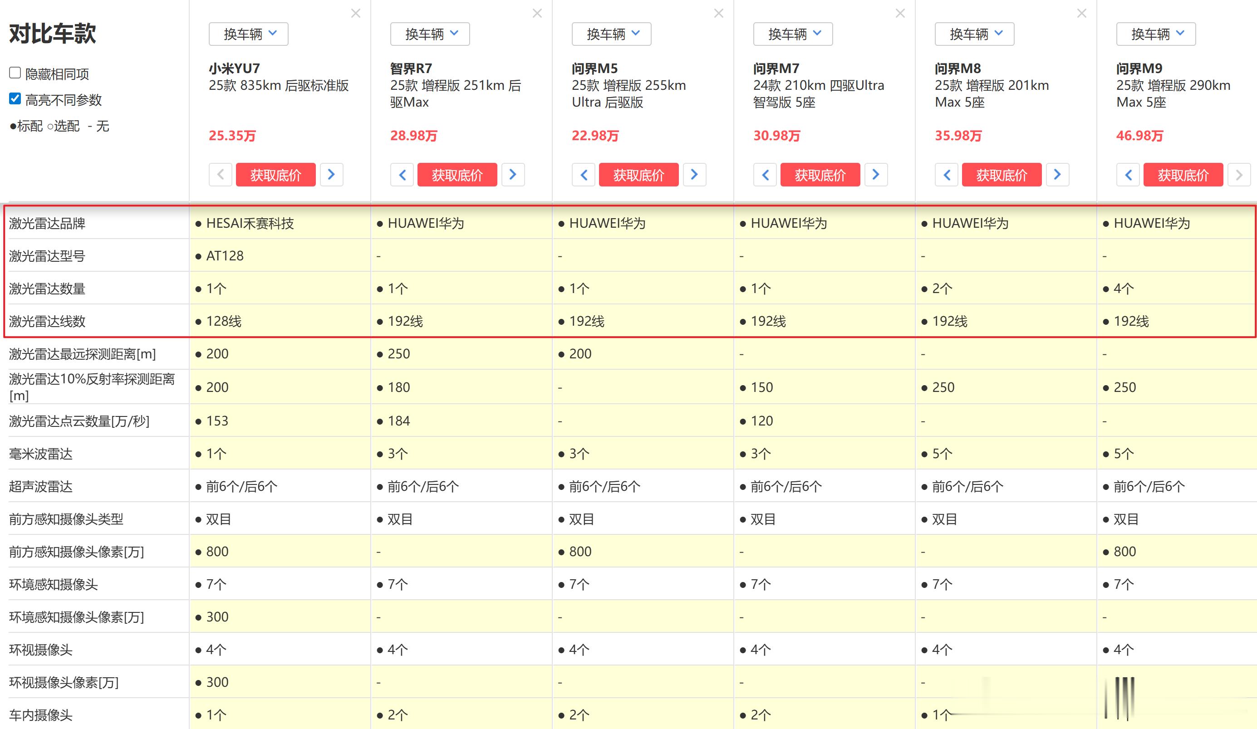
Task: Click the 车内摄像头 row label
Action: coord(41,715)
